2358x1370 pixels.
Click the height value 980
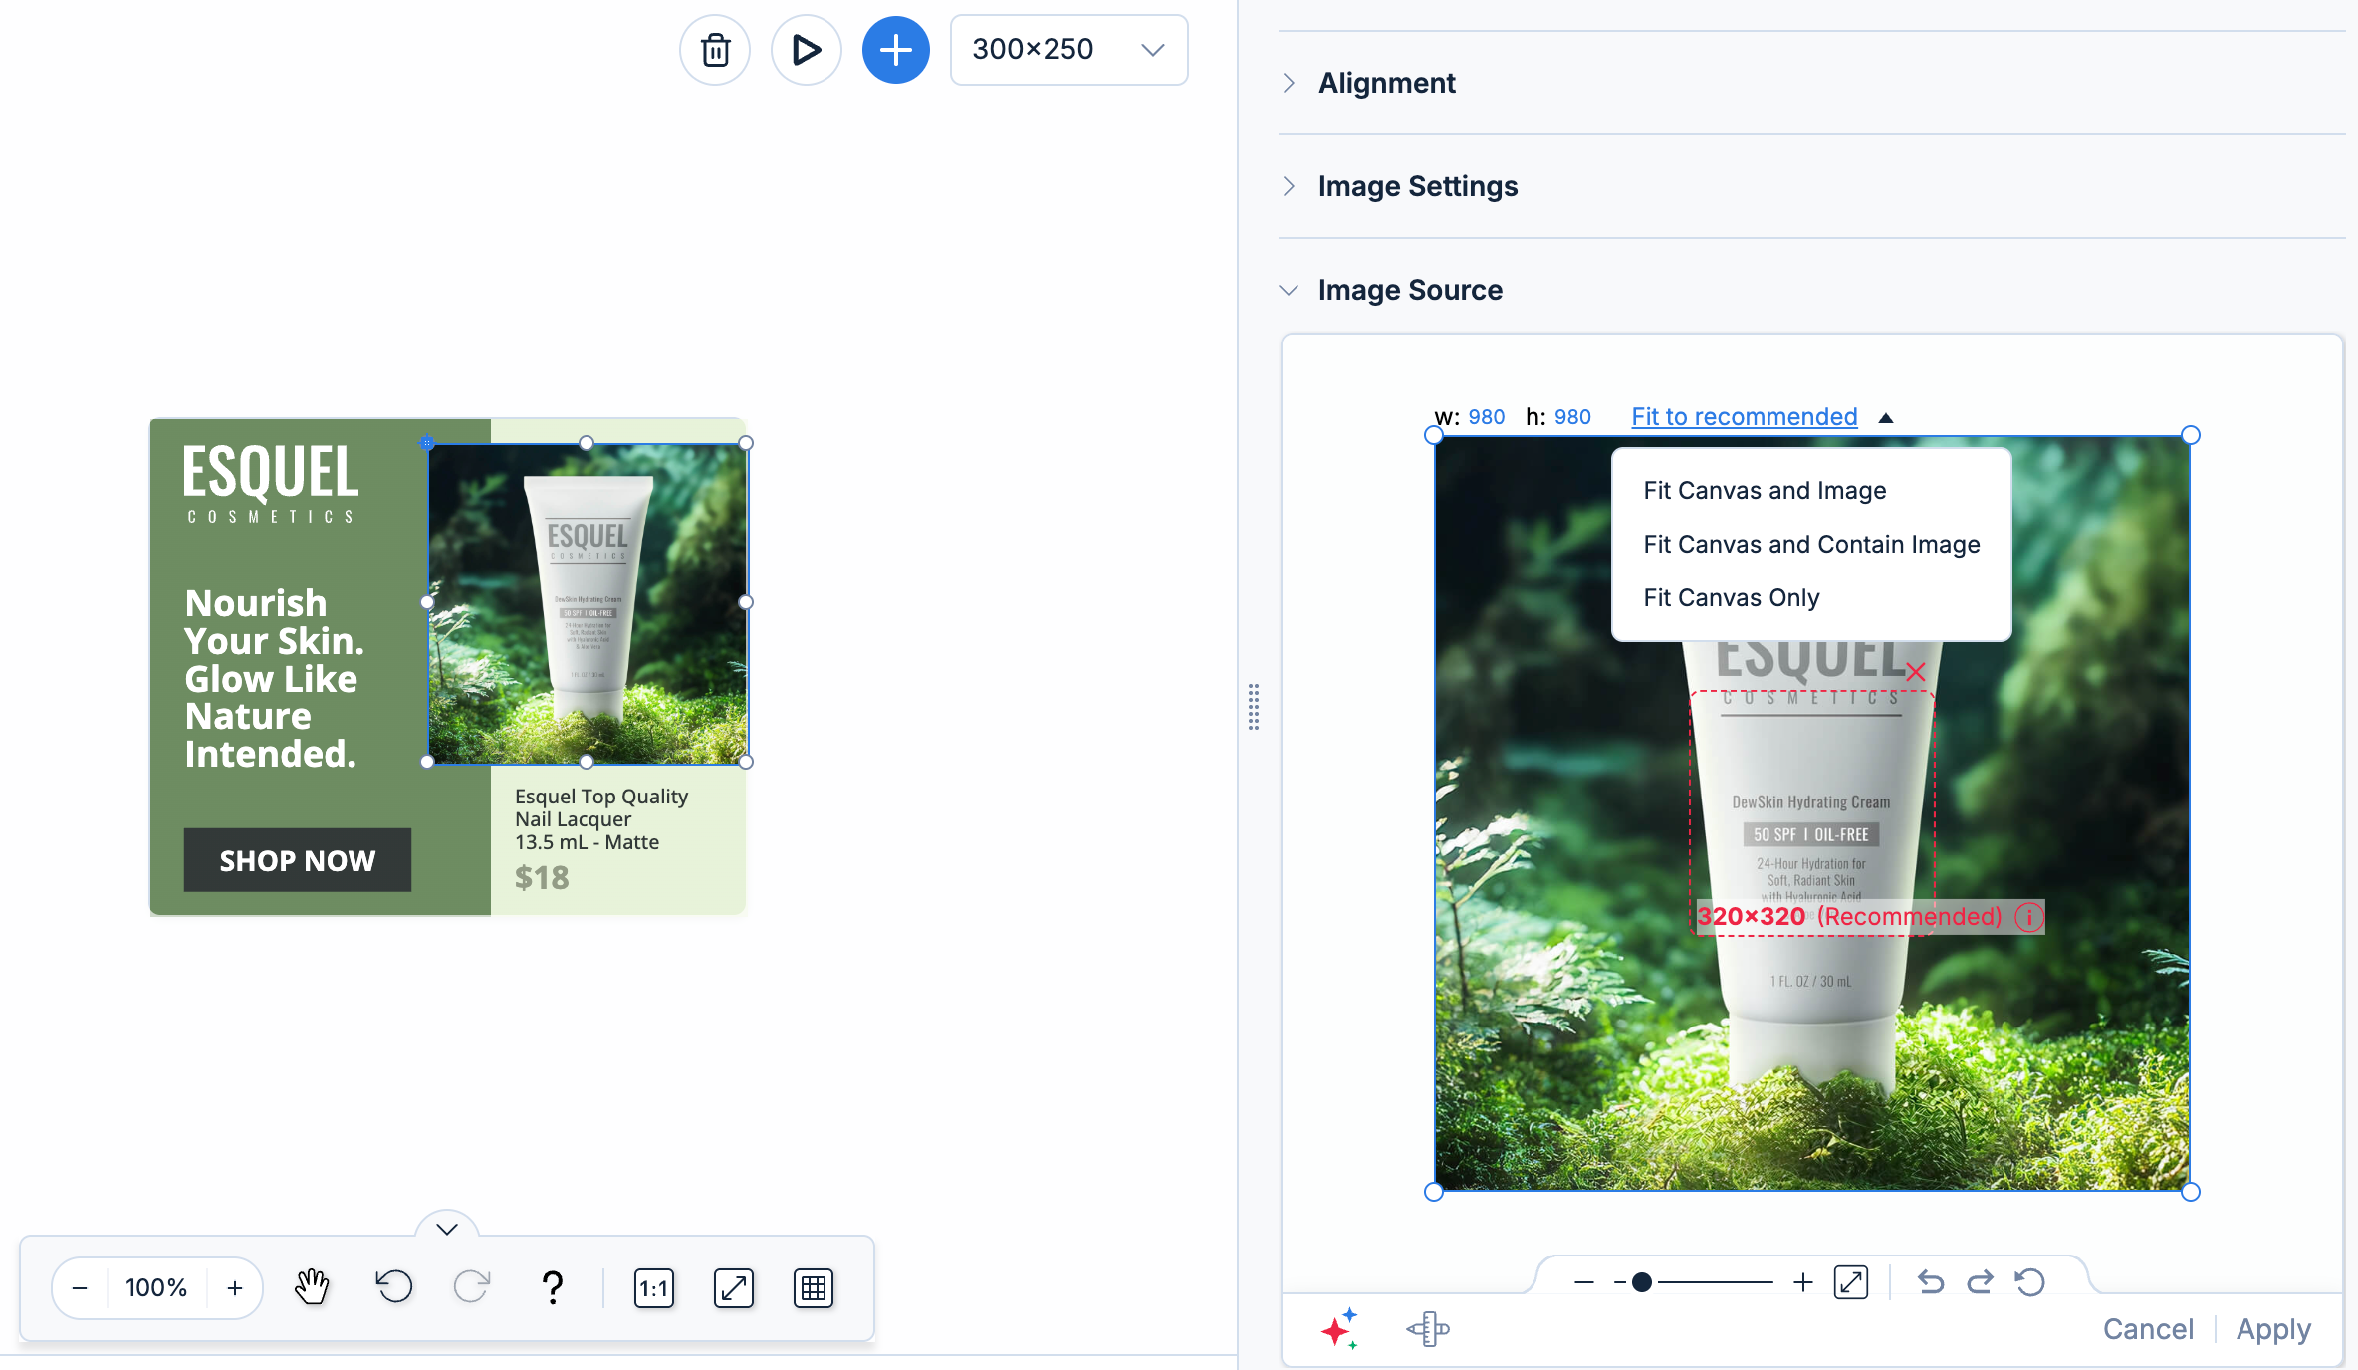(x=1572, y=417)
